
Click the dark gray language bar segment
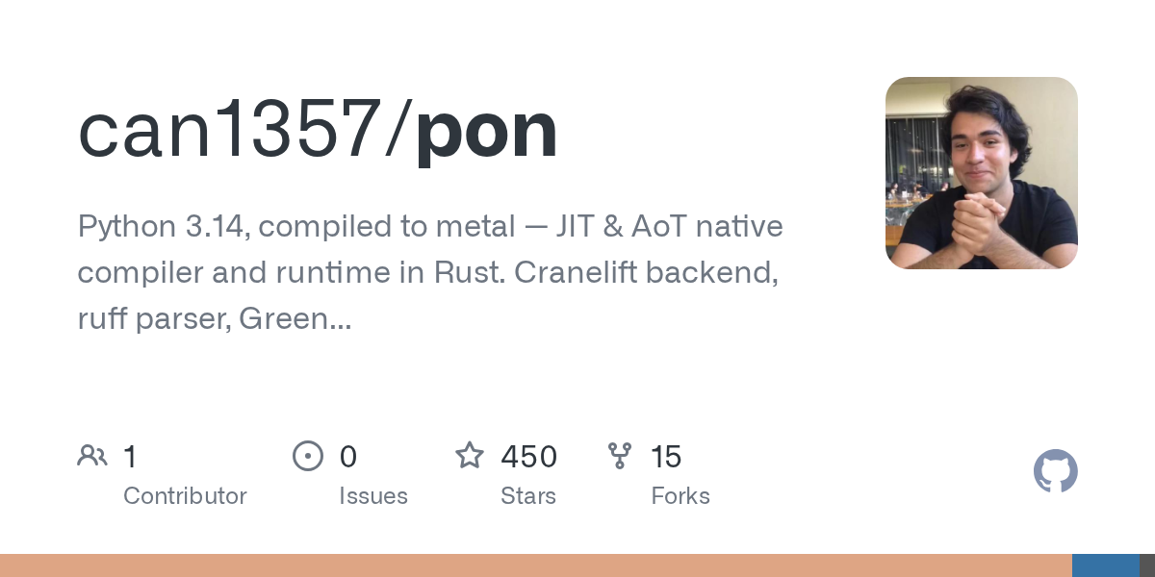pyautogui.click(x=1147, y=565)
